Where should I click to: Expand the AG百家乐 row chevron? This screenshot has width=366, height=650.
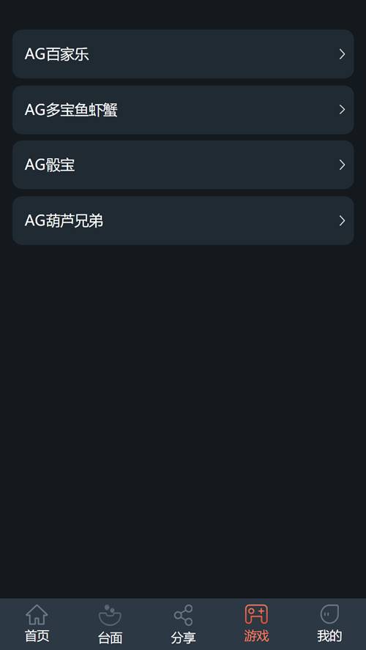342,54
